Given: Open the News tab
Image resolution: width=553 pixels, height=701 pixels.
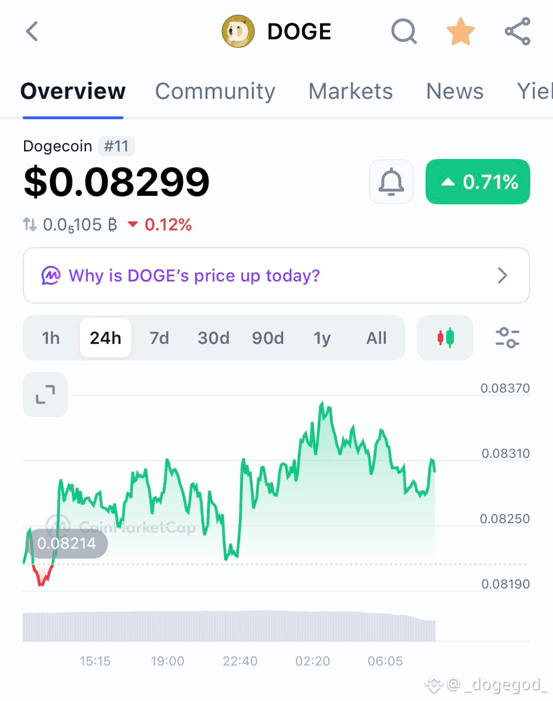Looking at the screenshot, I should pyautogui.click(x=455, y=91).
